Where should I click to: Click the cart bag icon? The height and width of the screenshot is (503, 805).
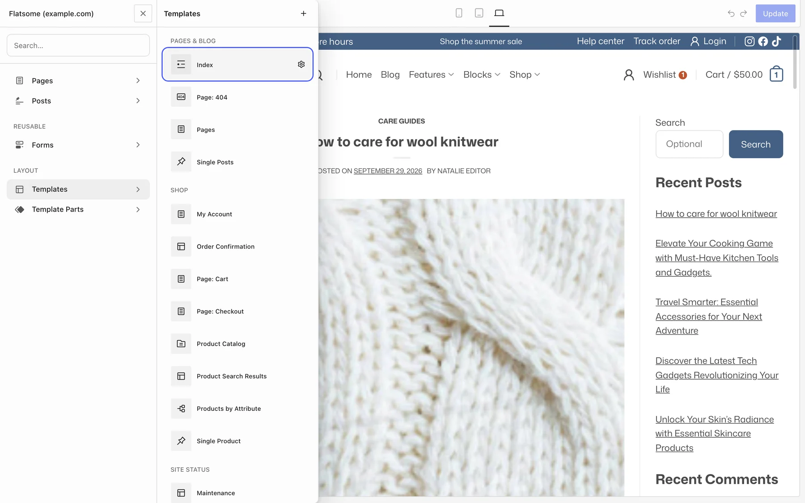[776, 74]
